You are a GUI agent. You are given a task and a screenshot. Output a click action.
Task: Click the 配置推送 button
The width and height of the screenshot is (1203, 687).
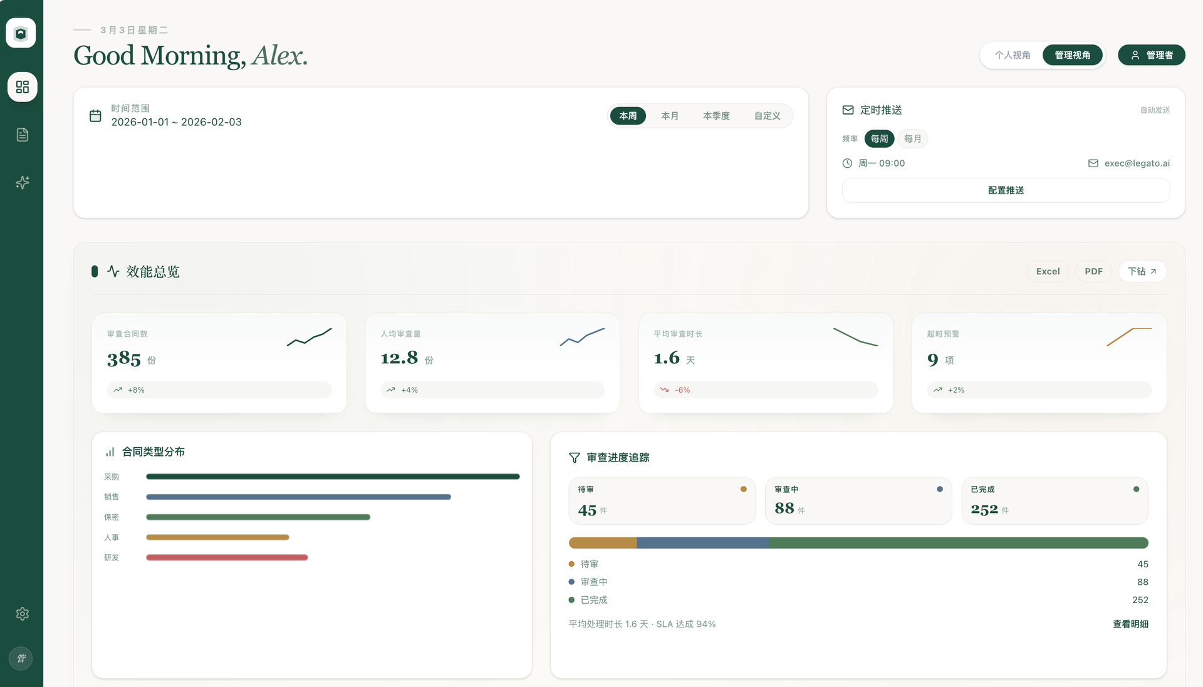[1006, 190]
